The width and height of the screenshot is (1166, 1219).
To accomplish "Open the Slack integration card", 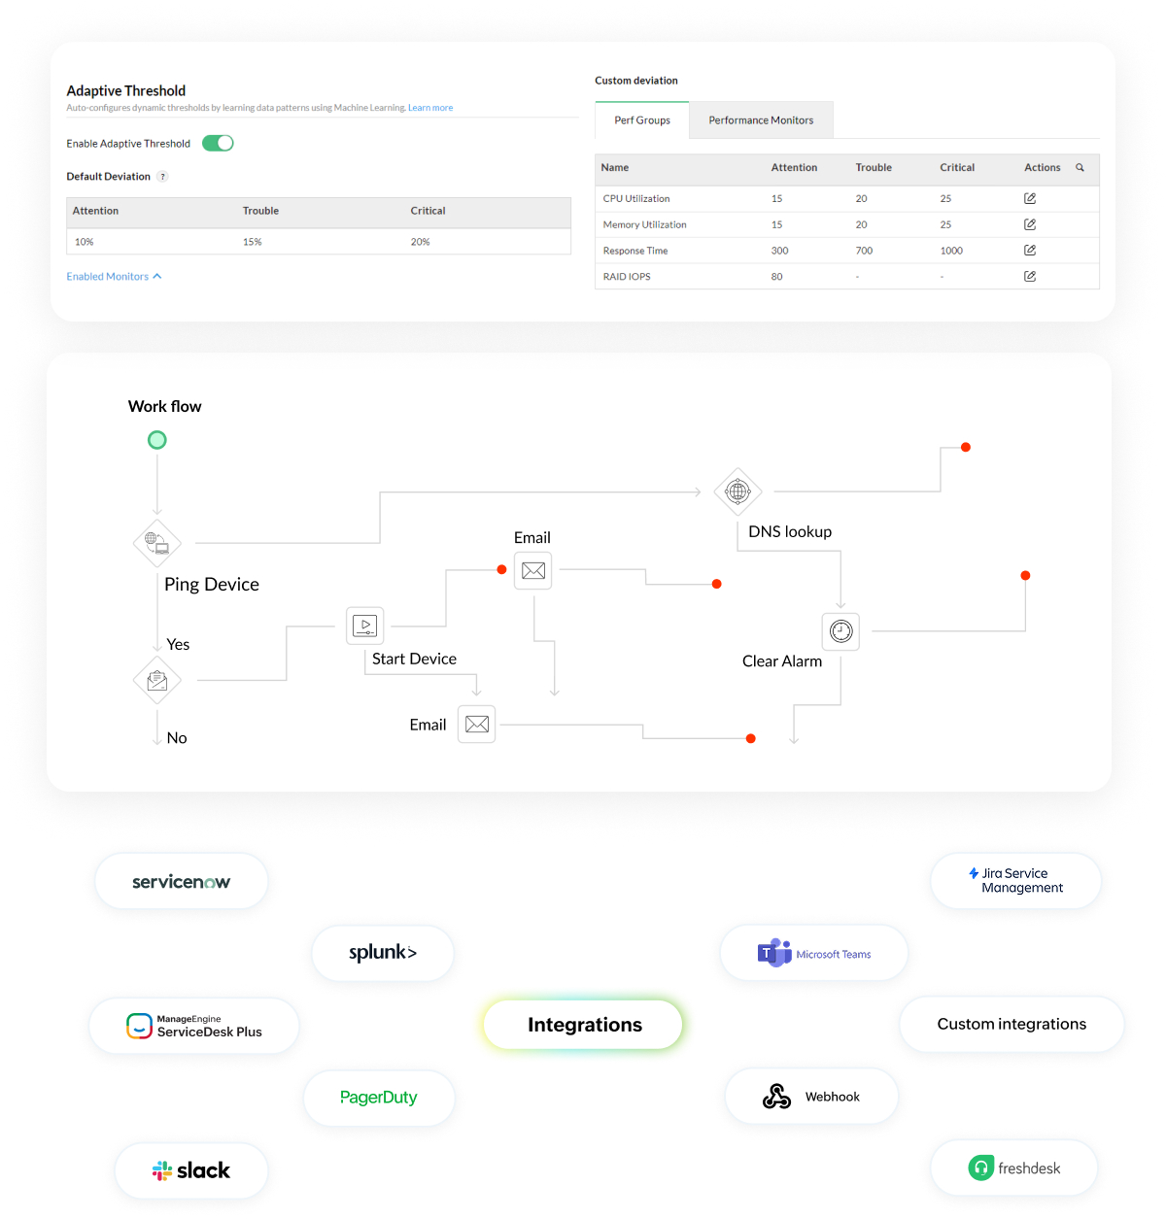I will 191,1170.
